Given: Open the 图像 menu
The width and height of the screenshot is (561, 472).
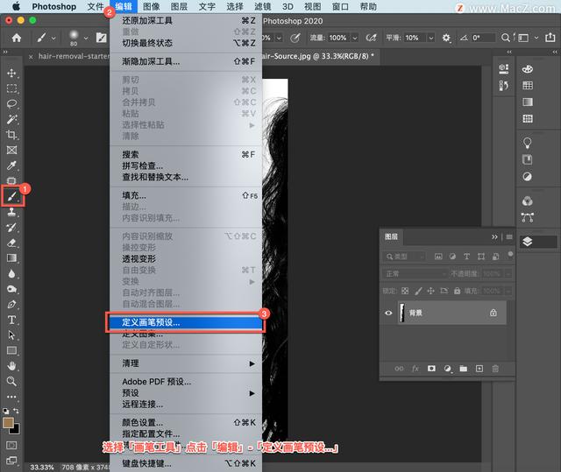Looking at the screenshot, I should click(x=152, y=6).
